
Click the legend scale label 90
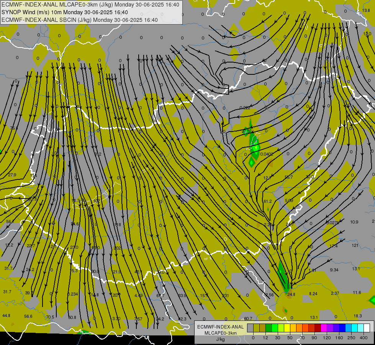[314, 338]
